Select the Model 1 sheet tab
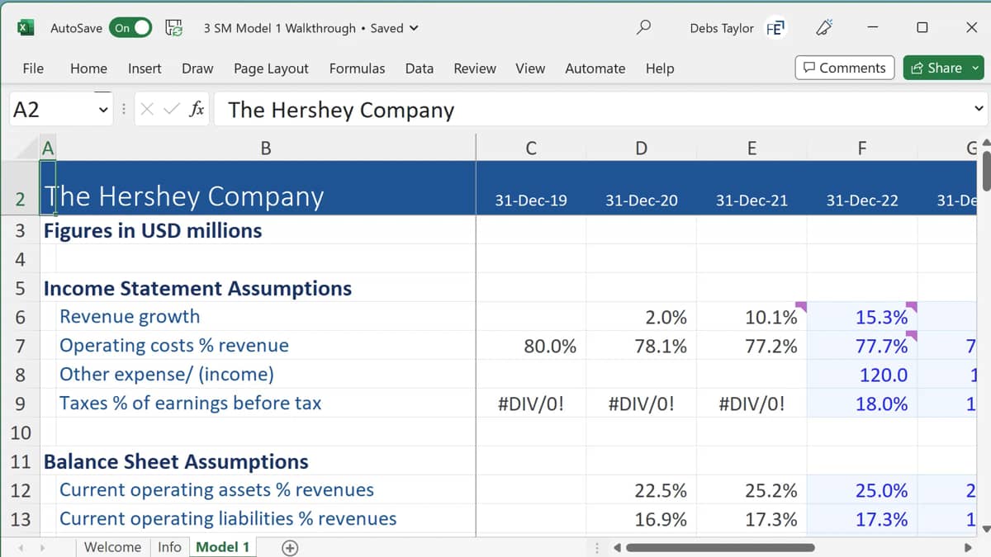The image size is (991, 557). point(222,547)
